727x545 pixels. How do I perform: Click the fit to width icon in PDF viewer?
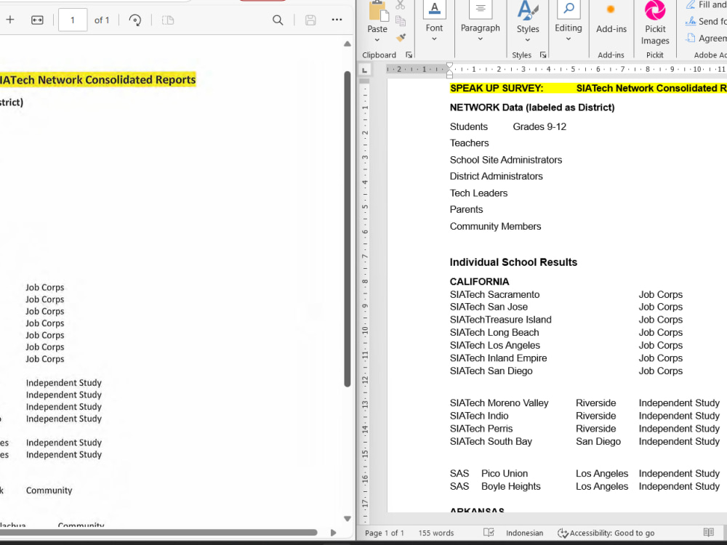click(x=37, y=20)
